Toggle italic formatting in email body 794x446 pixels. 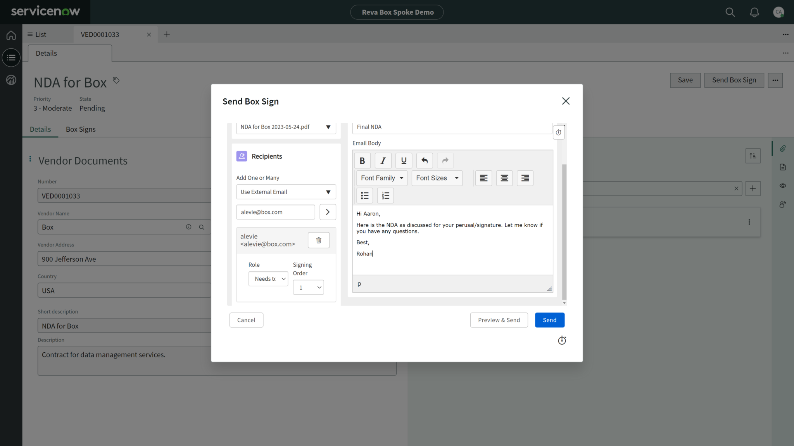coord(383,161)
